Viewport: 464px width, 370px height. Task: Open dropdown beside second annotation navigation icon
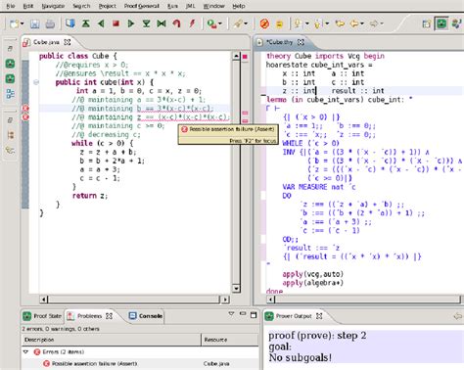click(327, 23)
